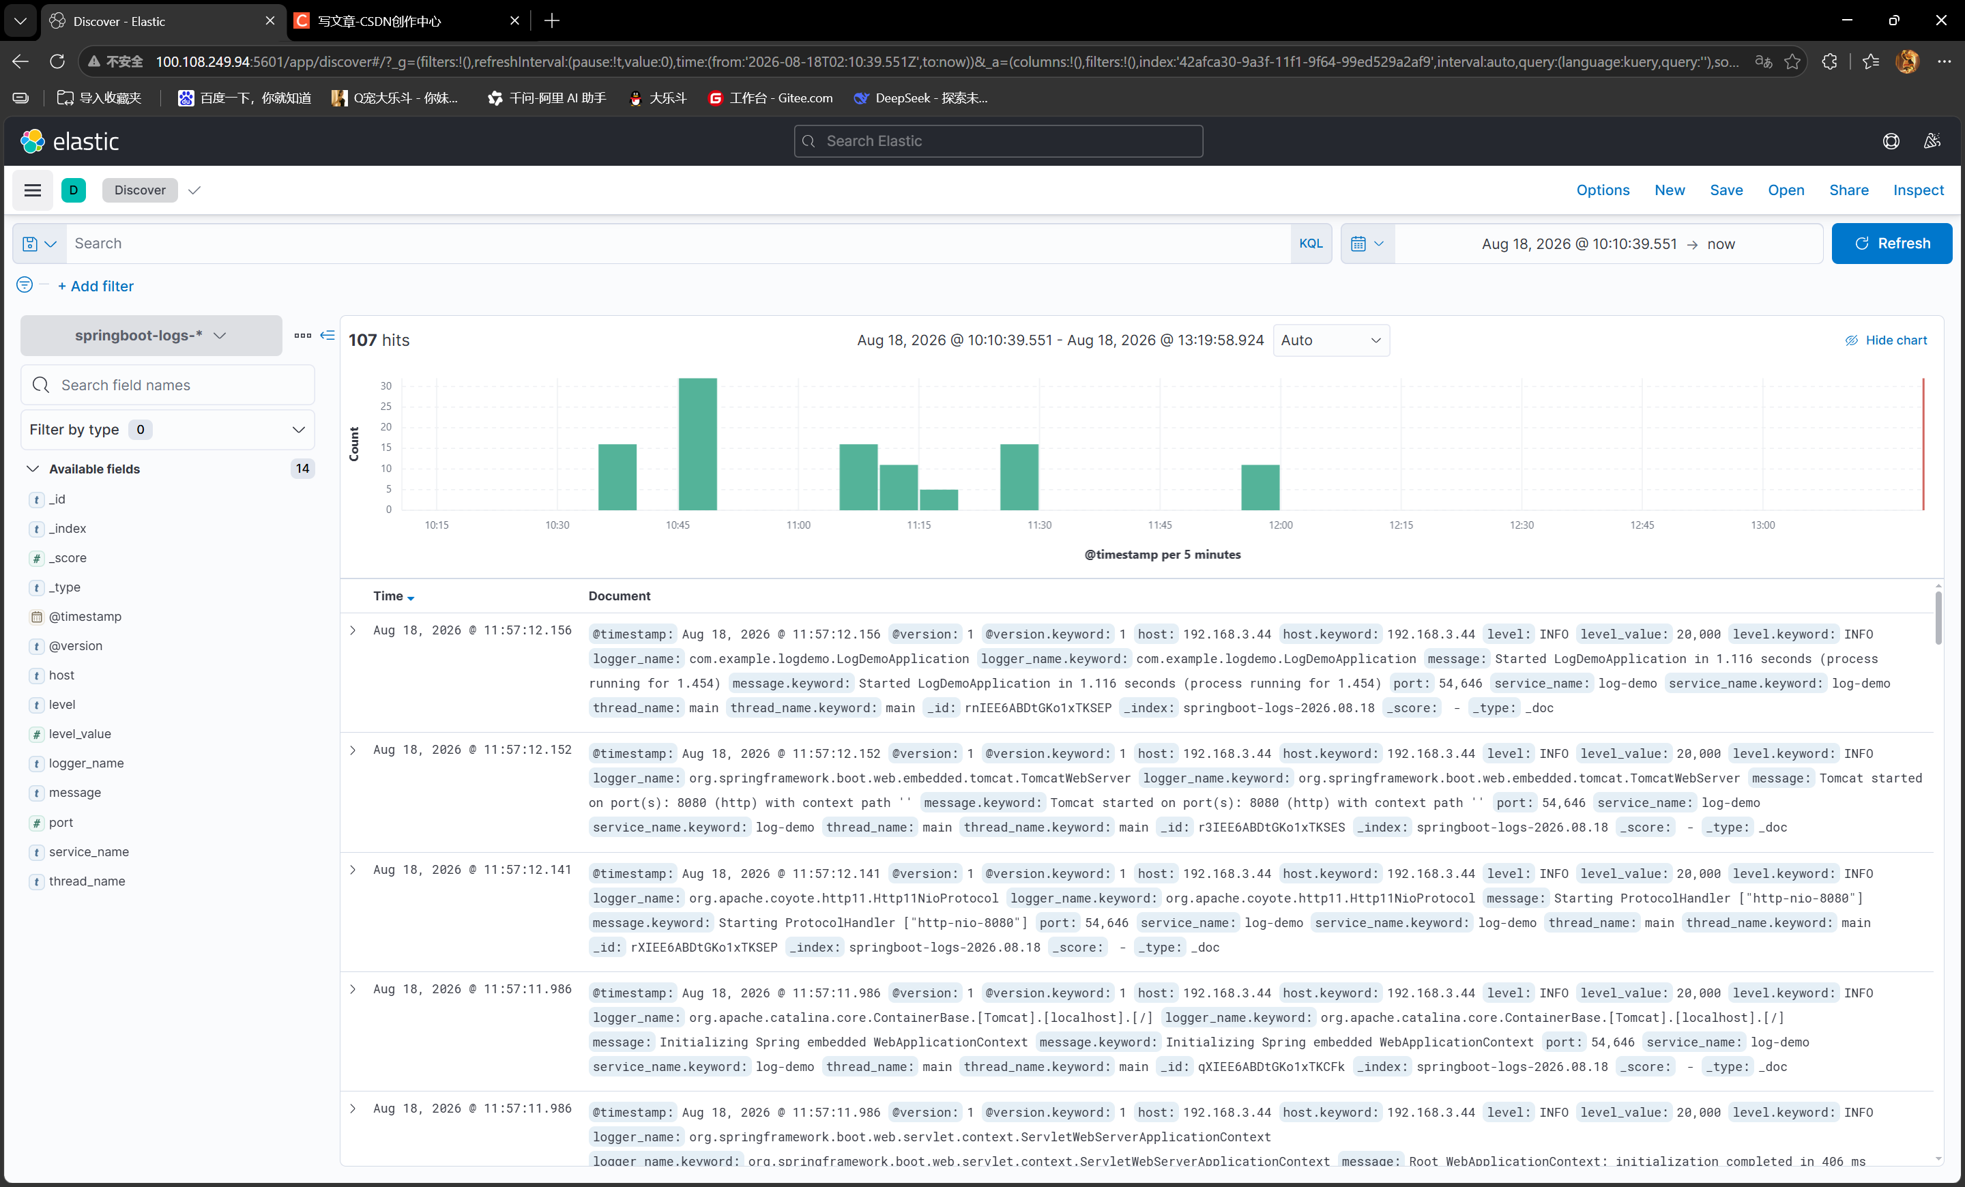1965x1187 pixels.
Task: Open the Discover breadcrumb chevron
Action: coord(194,190)
